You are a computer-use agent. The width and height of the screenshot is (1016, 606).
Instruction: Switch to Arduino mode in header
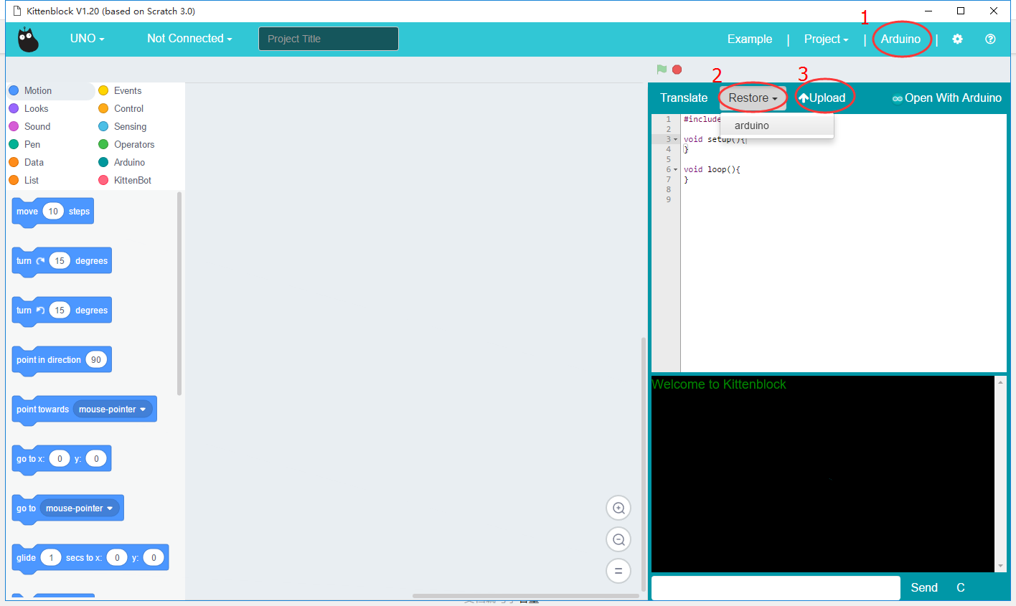(x=900, y=39)
